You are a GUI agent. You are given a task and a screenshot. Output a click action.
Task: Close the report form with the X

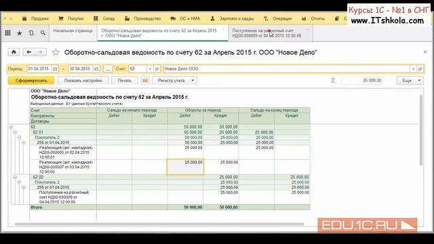point(425,52)
